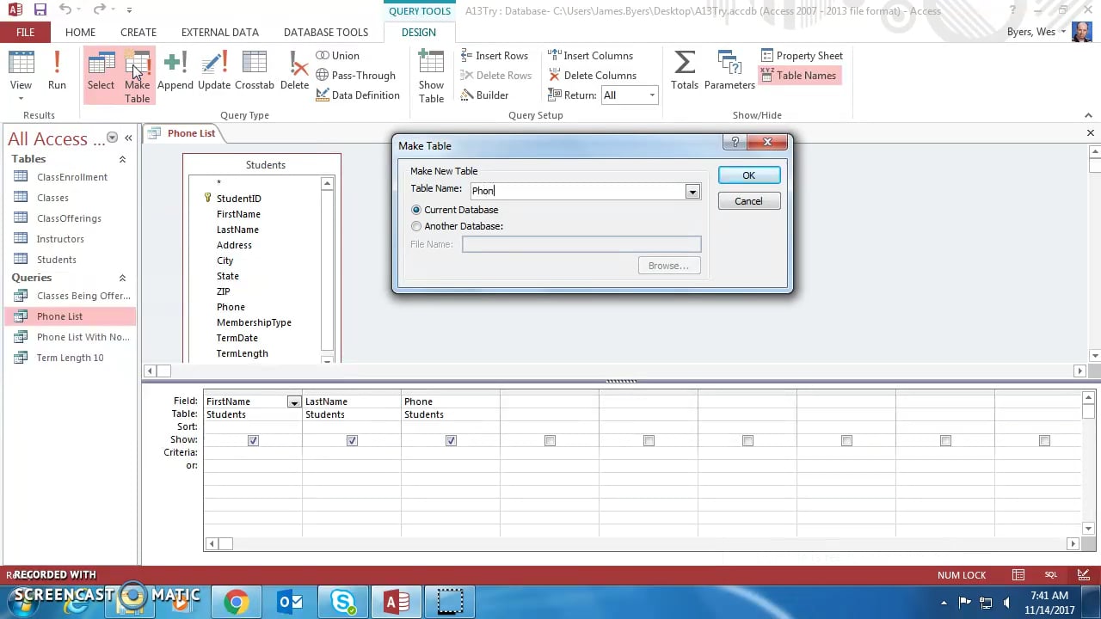Click Cancel in Make Table dialog
The image size is (1101, 619).
point(748,201)
